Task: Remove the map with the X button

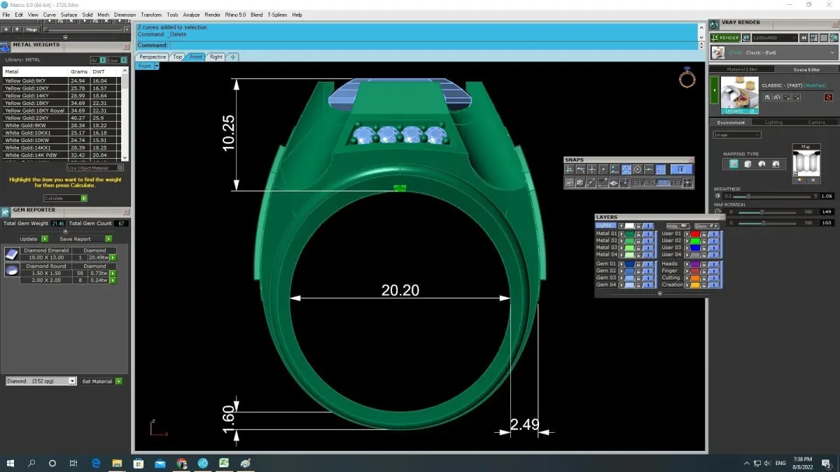Action: tap(813, 180)
